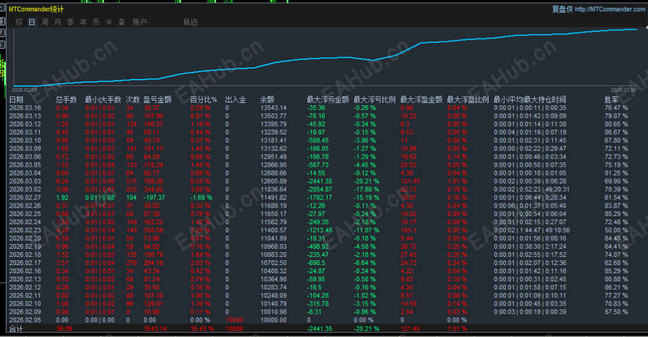Click the 2026.03.03 drawdown value -2441.35

coord(319,181)
